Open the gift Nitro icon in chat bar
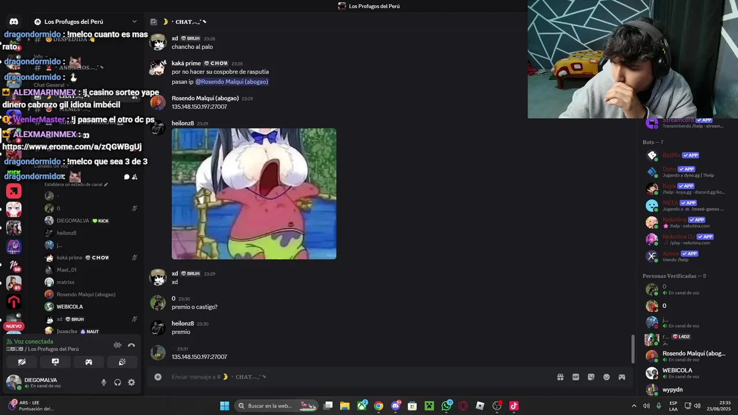 (x=560, y=377)
